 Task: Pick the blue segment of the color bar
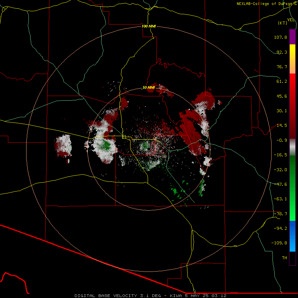click(x=292, y=236)
